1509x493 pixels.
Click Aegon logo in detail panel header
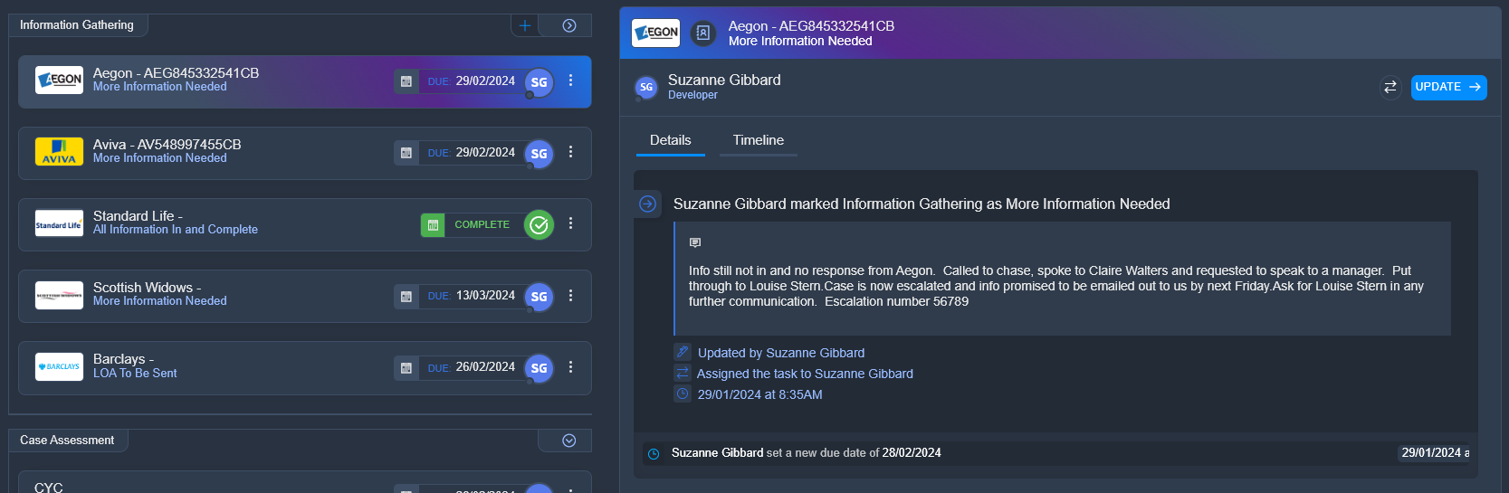click(x=656, y=33)
